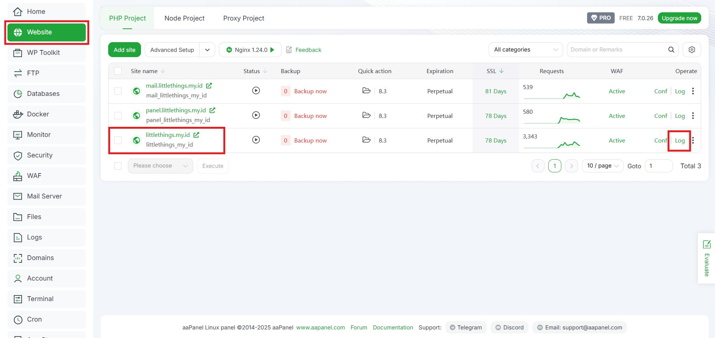Click the Feedback pencil icon
715x338 pixels.
tap(289, 50)
